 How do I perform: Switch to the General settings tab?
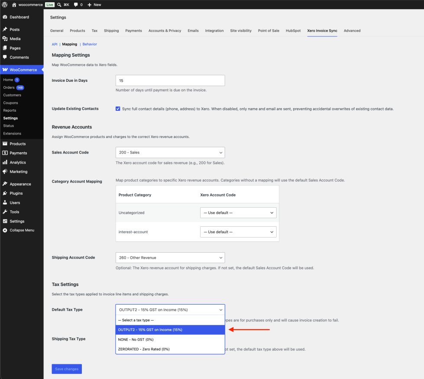click(57, 31)
